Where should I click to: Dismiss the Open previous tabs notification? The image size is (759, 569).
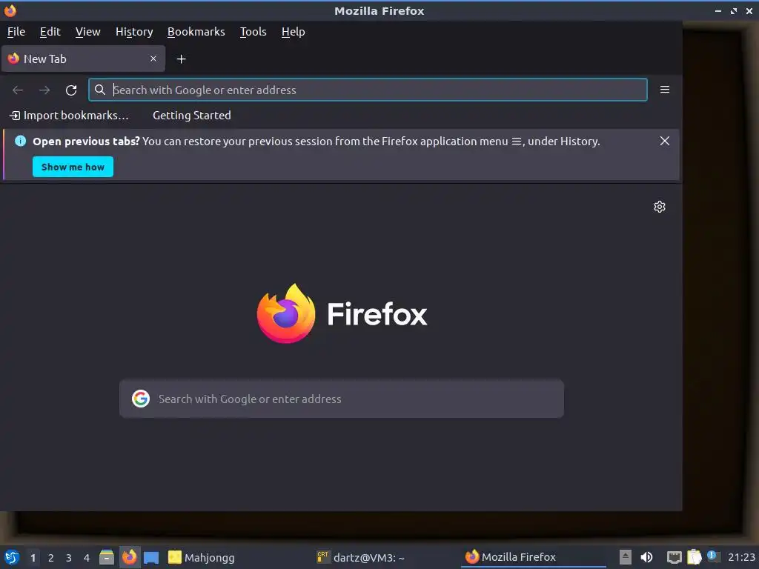[x=665, y=141]
